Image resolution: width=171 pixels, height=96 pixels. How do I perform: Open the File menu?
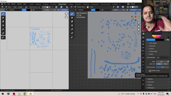5,4
